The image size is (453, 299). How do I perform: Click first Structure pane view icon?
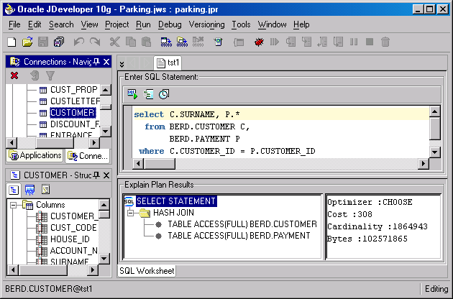click(x=14, y=190)
